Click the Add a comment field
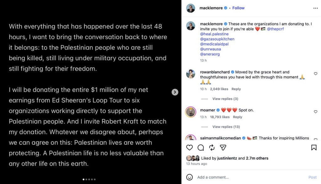The height and width of the screenshot is (184, 321). pyautogui.click(x=251, y=177)
